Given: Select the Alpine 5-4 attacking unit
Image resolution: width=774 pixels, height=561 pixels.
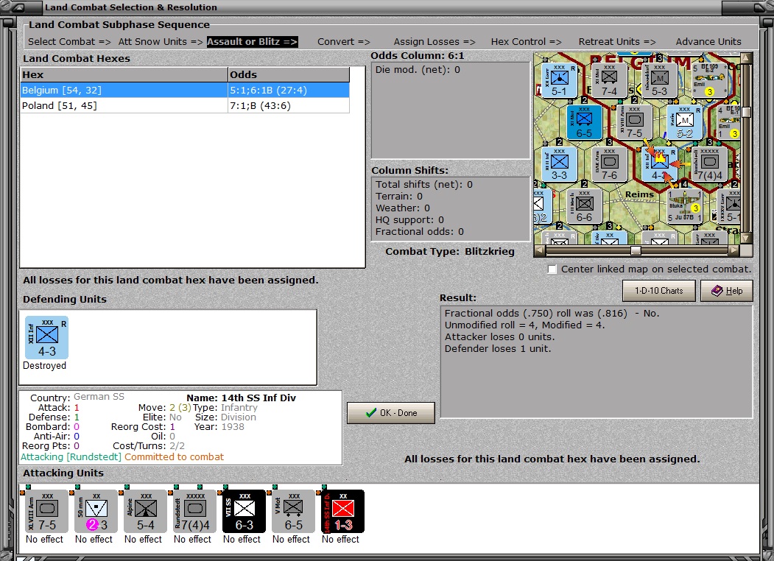Looking at the screenshot, I should [146, 511].
